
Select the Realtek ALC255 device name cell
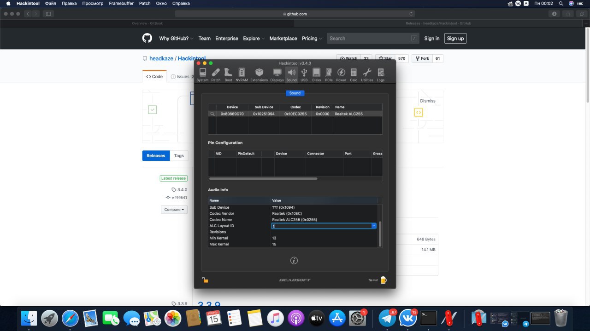(348, 114)
